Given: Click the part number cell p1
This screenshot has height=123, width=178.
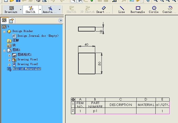Looking at the screenshot, I should [x=95, y=111].
